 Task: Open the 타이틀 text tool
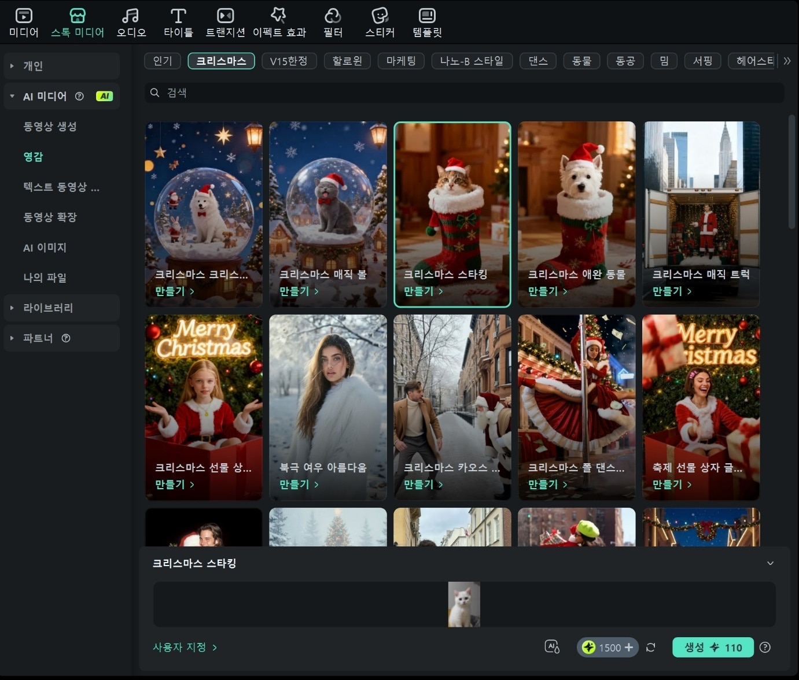point(178,16)
